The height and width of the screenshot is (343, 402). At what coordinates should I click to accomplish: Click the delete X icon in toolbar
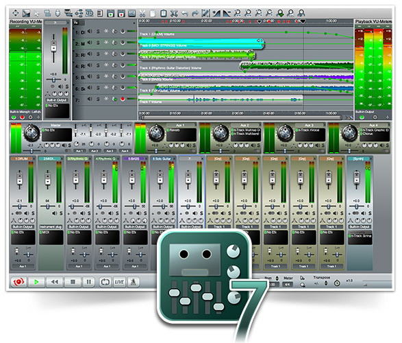coord(174,13)
